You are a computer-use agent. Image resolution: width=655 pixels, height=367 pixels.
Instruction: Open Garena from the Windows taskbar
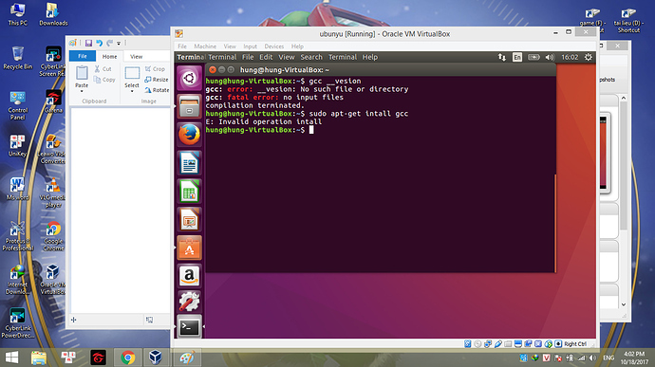coord(98,358)
